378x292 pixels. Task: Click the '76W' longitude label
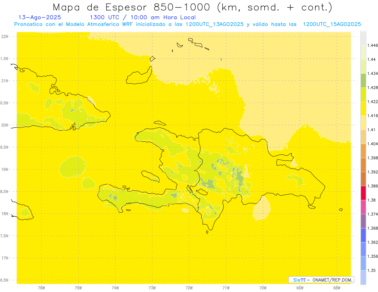click(x=41, y=288)
